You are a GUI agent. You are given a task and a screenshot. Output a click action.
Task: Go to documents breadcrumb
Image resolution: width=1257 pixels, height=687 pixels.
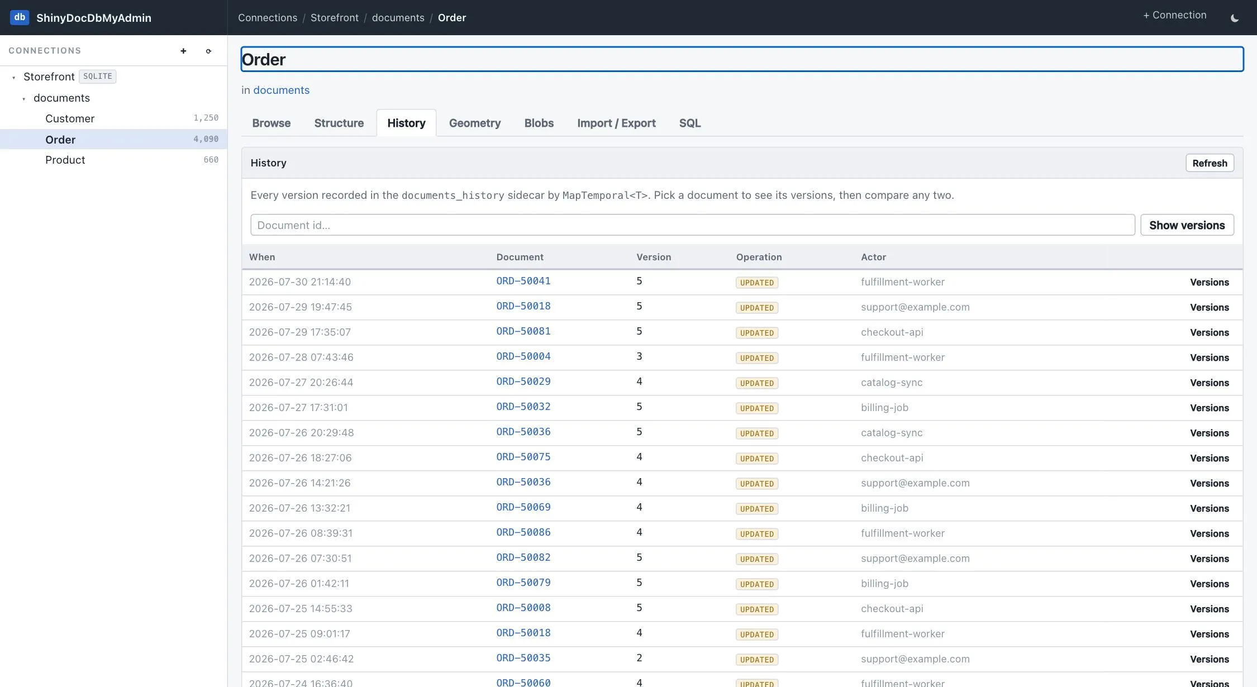(x=398, y=17)
